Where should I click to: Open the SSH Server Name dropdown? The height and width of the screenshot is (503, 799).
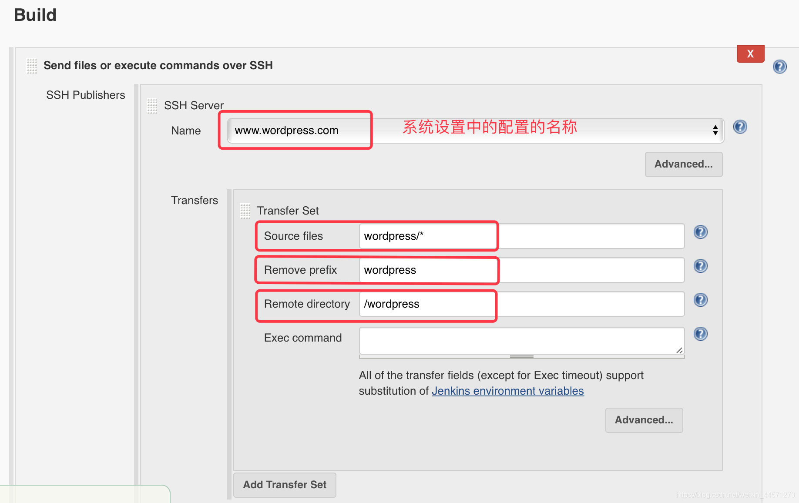point(476,131)
